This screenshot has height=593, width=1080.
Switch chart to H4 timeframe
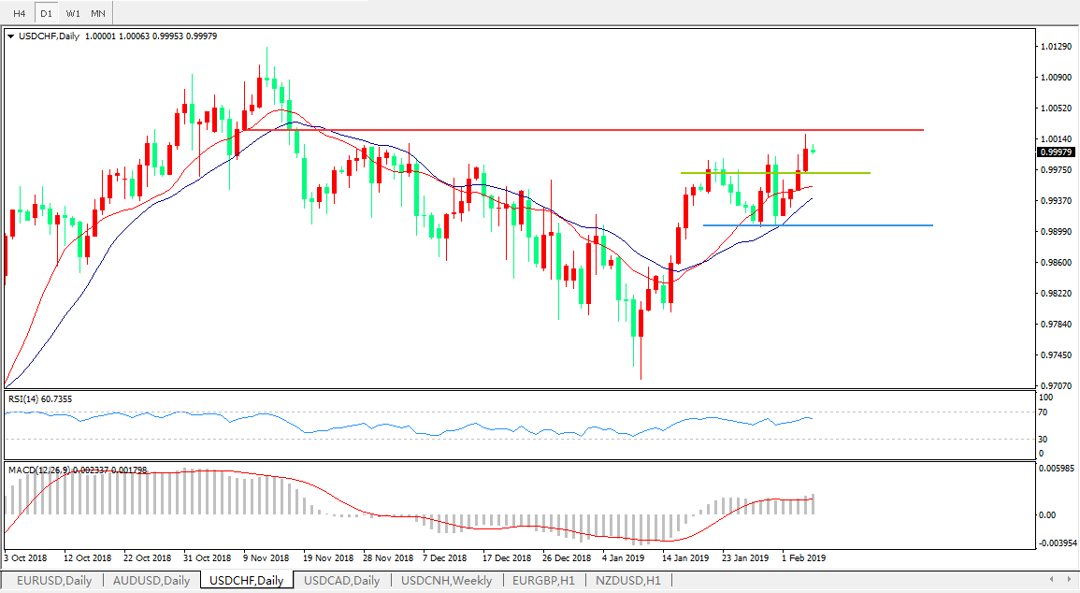point(19,13)
